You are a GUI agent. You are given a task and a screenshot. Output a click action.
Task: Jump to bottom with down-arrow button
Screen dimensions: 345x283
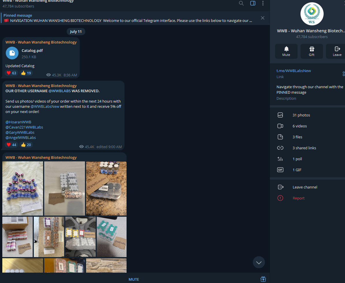tap(259, 262)
